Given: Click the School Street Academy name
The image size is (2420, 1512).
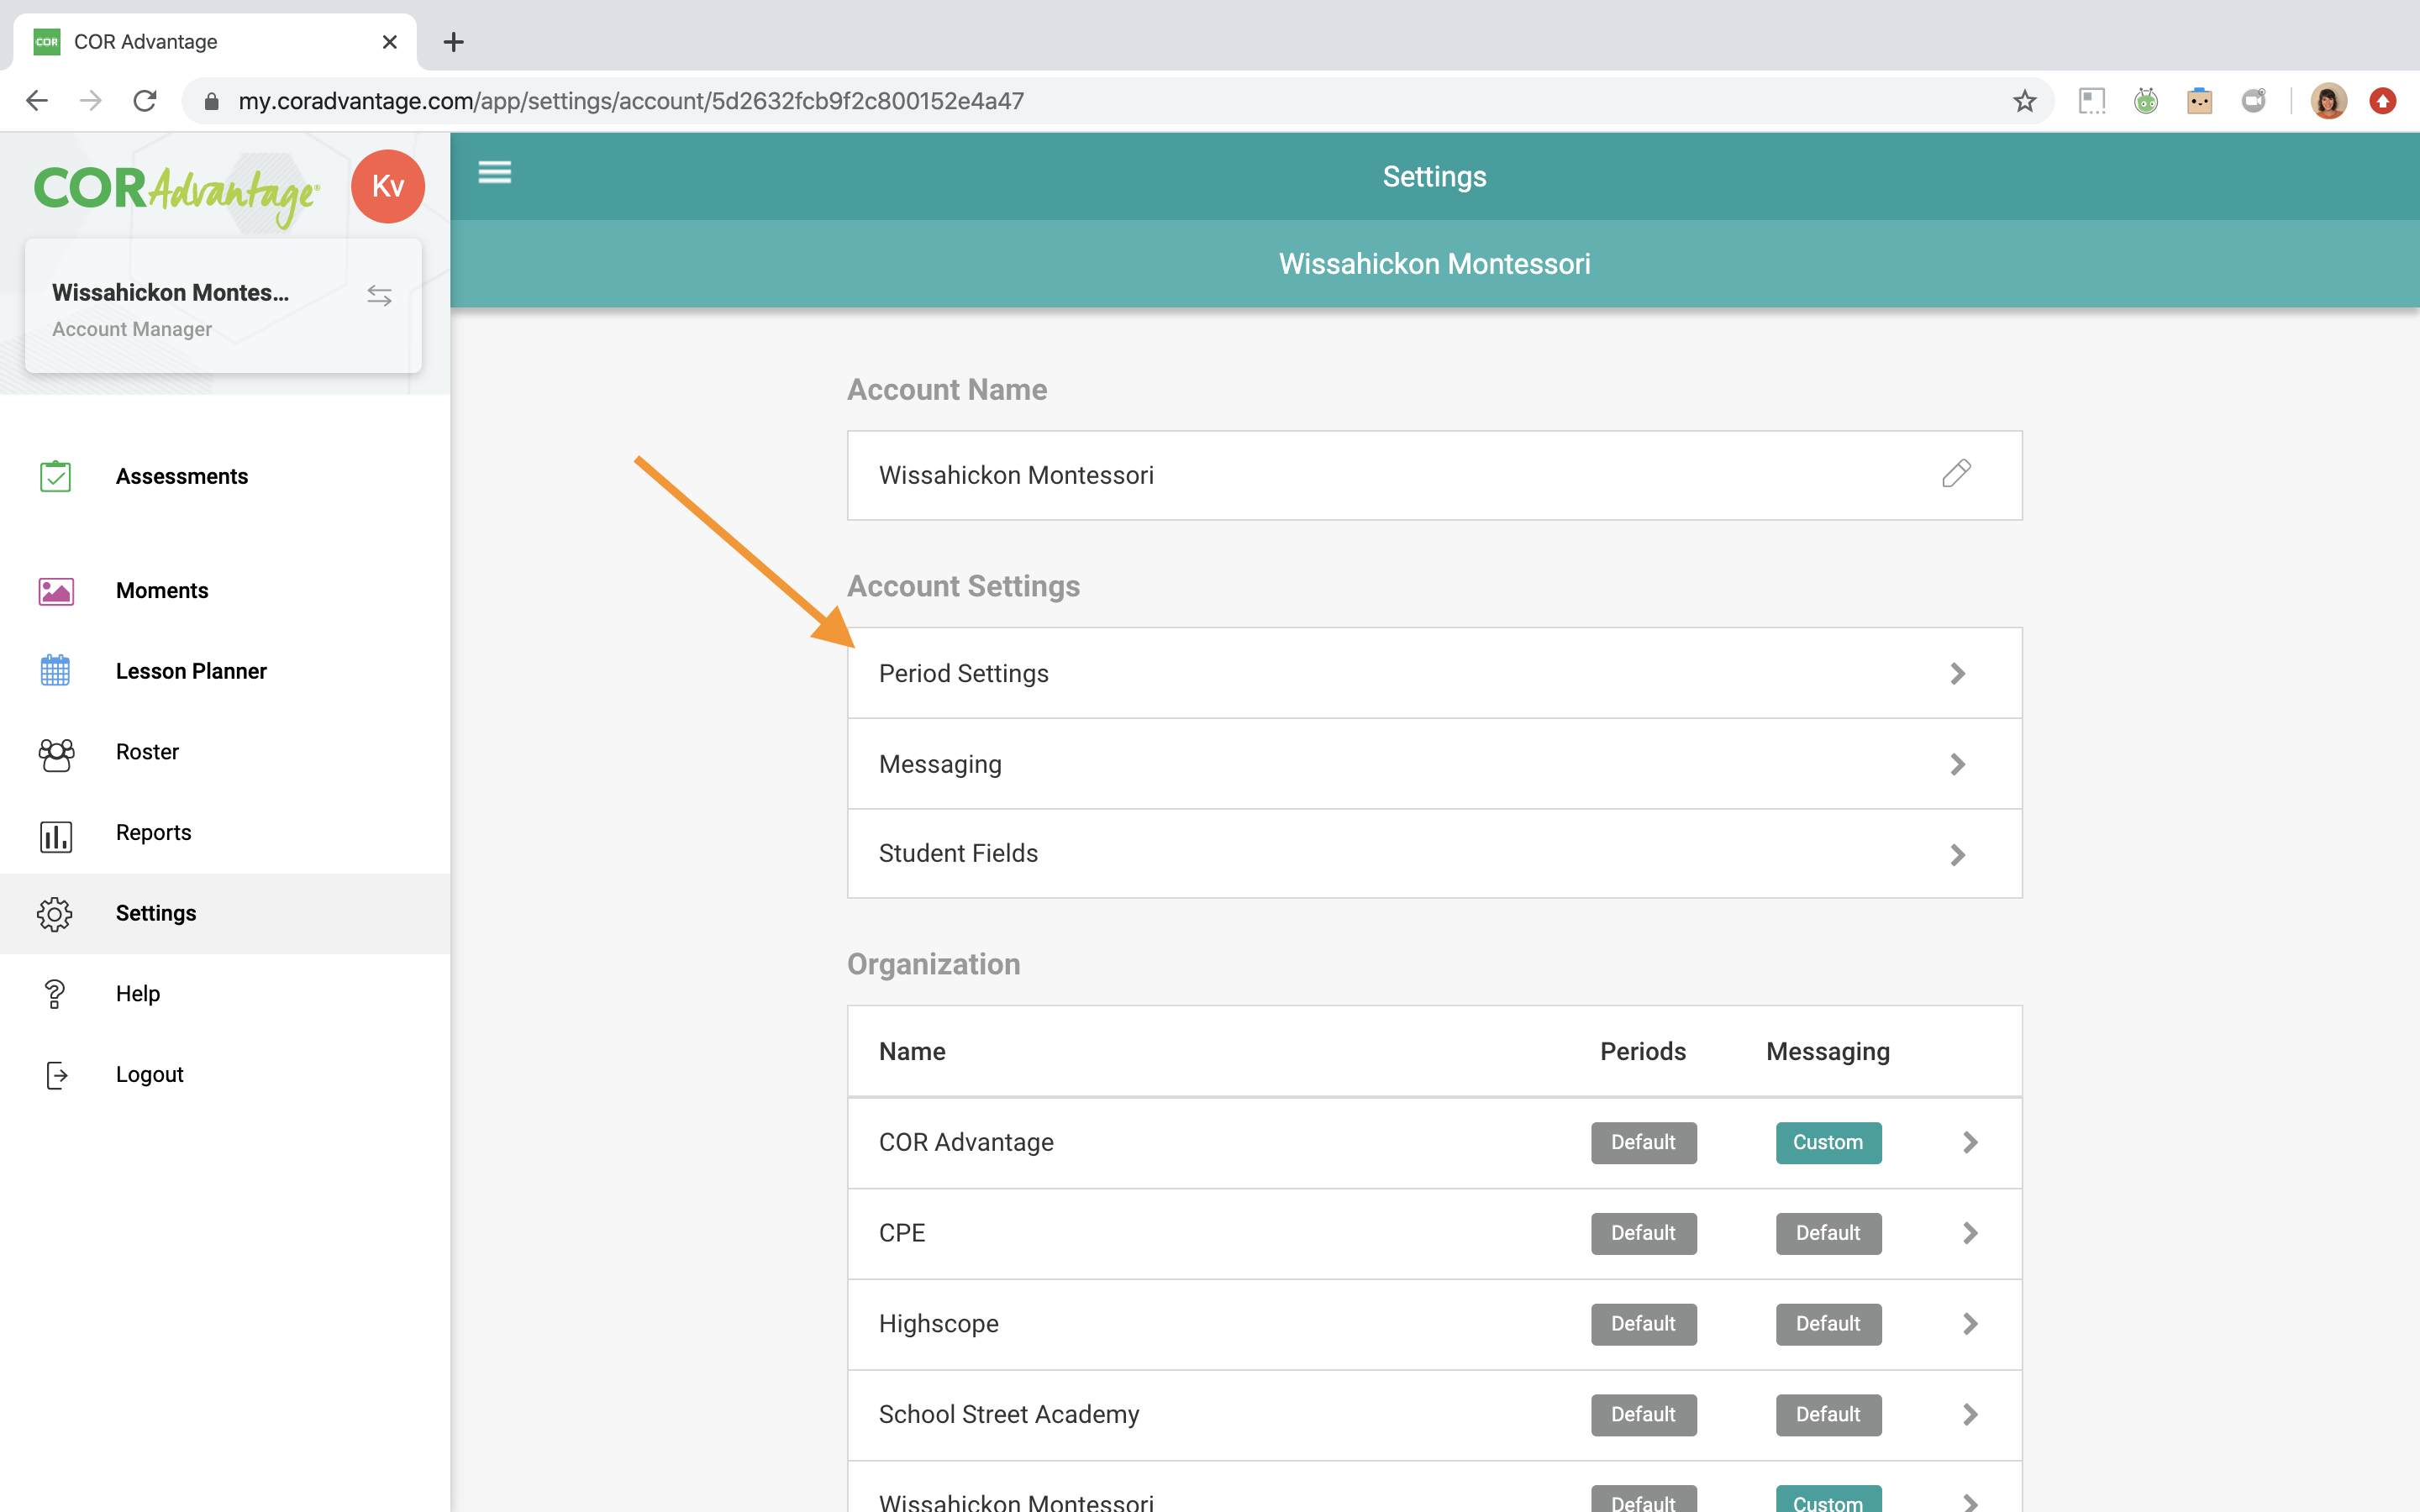Looking at the screenshot, I should pos(1009,1414).
